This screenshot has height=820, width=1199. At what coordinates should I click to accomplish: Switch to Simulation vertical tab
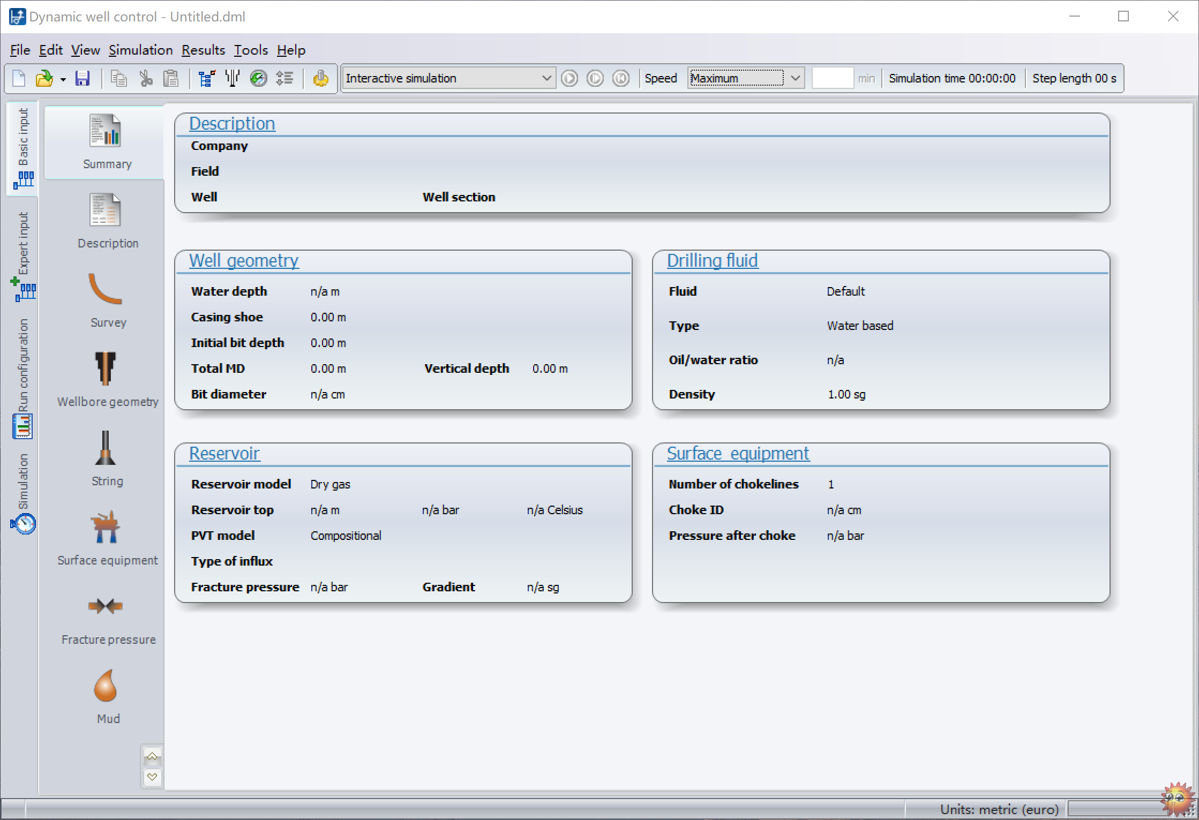coord(23,493)
